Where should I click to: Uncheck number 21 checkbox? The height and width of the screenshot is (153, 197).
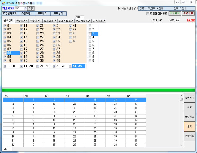[38, 26]
